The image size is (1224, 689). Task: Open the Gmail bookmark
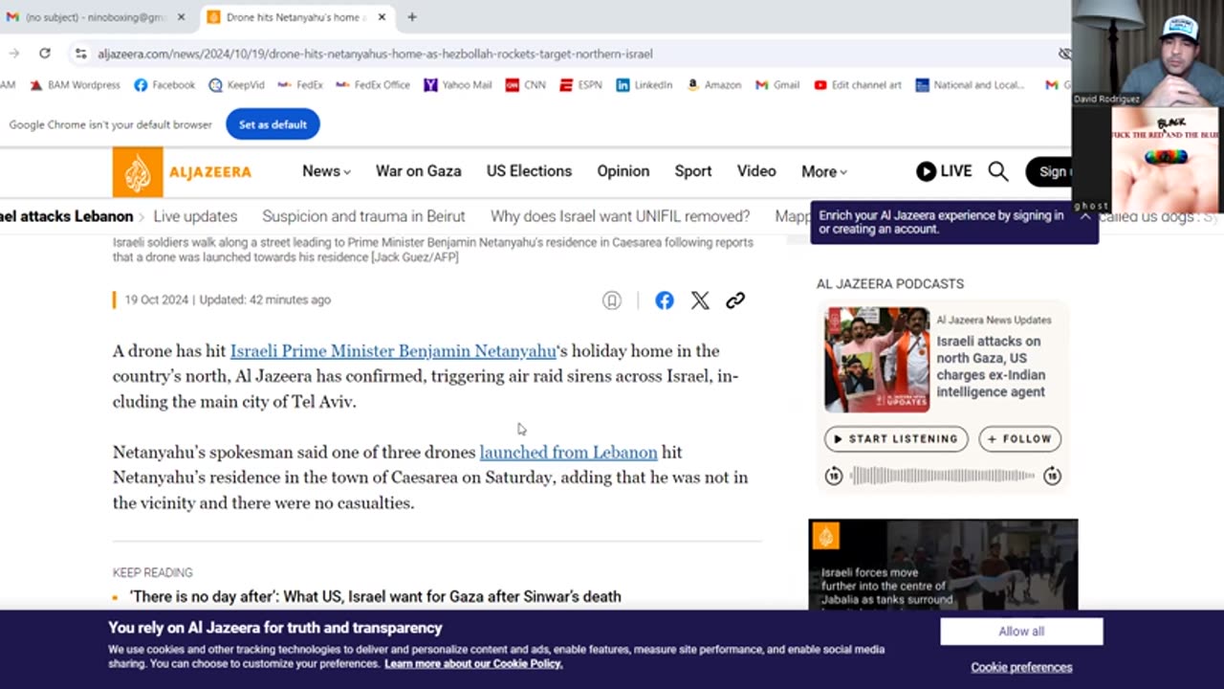tap(777, 85)
